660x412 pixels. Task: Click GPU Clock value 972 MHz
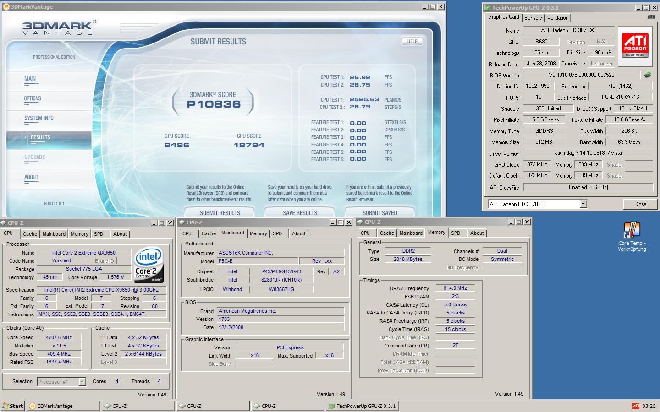pos(537,164)
